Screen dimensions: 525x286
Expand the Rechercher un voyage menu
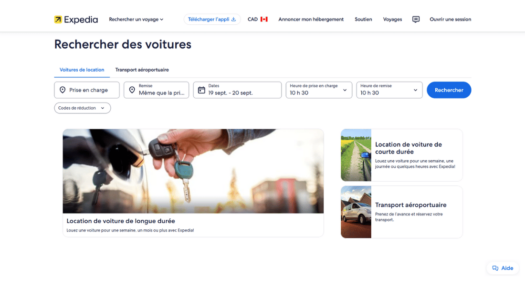(136, 20)
